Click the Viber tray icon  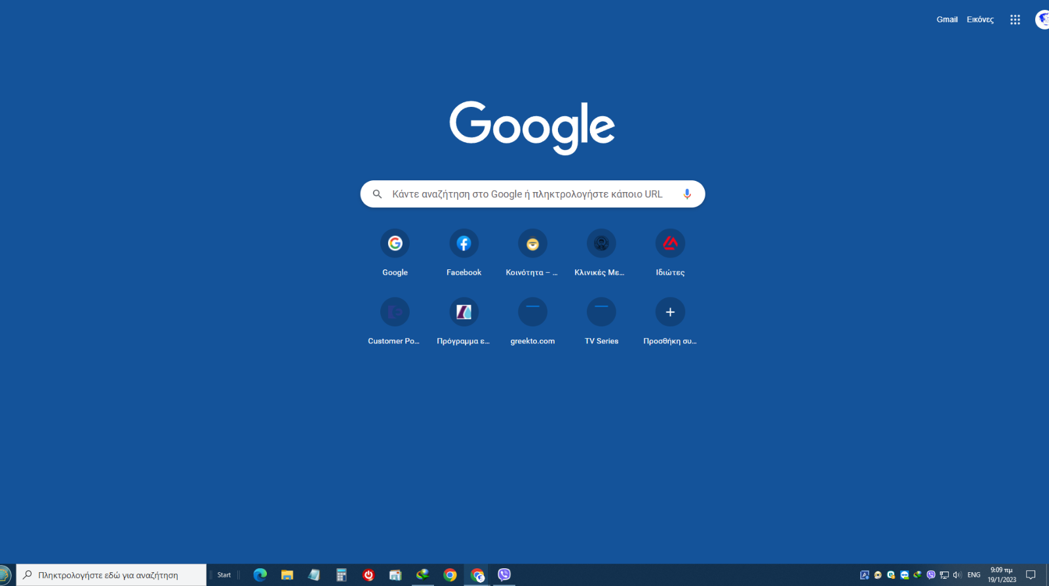click(x=931, y=575)
